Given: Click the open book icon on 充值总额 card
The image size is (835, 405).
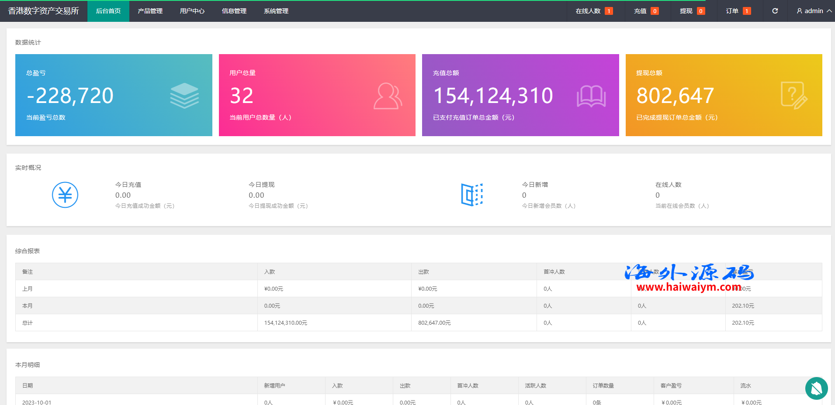Looking at the screenshot, I should point(591,96).
